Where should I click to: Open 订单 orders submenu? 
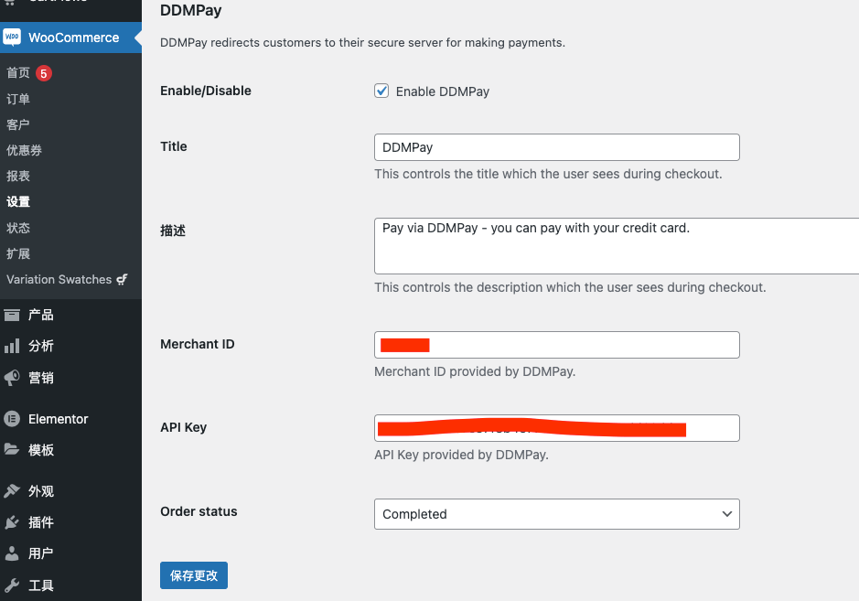18,99
